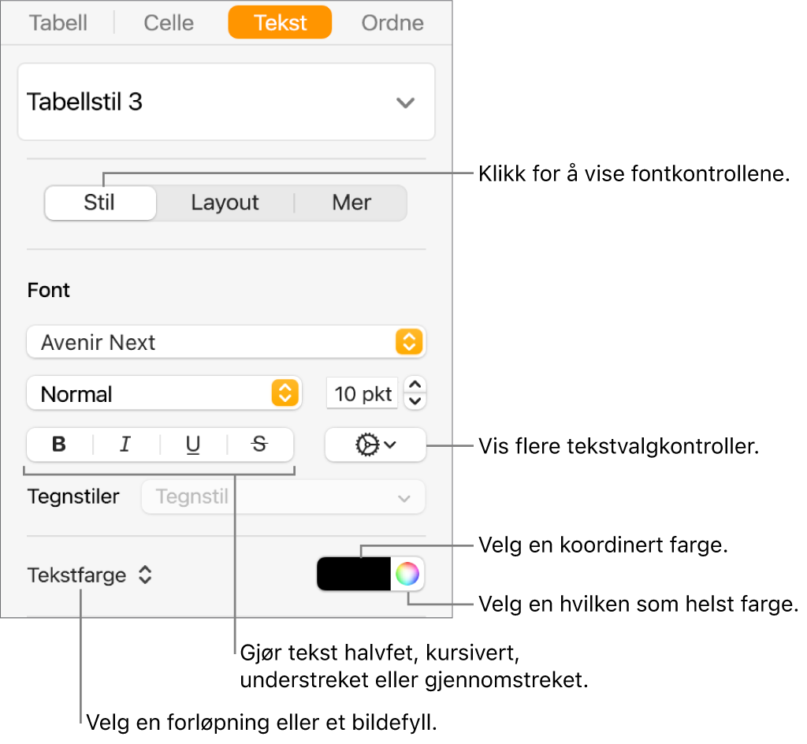
Task: Switch to the Tabell tab
Action: click(58, 23)
